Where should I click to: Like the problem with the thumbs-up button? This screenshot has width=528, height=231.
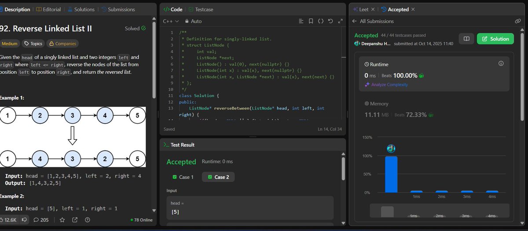point(9,220)
